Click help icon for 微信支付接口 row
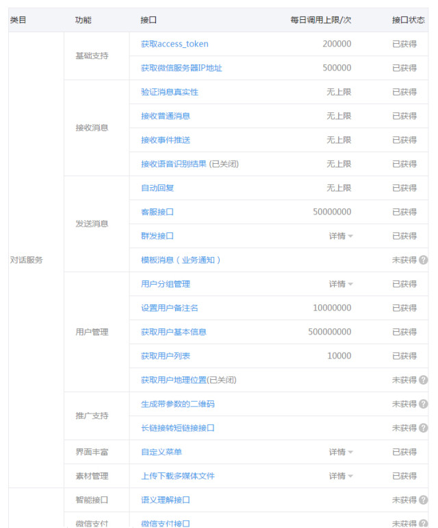This screenshot has height=528, width=438. click(424, 523)
